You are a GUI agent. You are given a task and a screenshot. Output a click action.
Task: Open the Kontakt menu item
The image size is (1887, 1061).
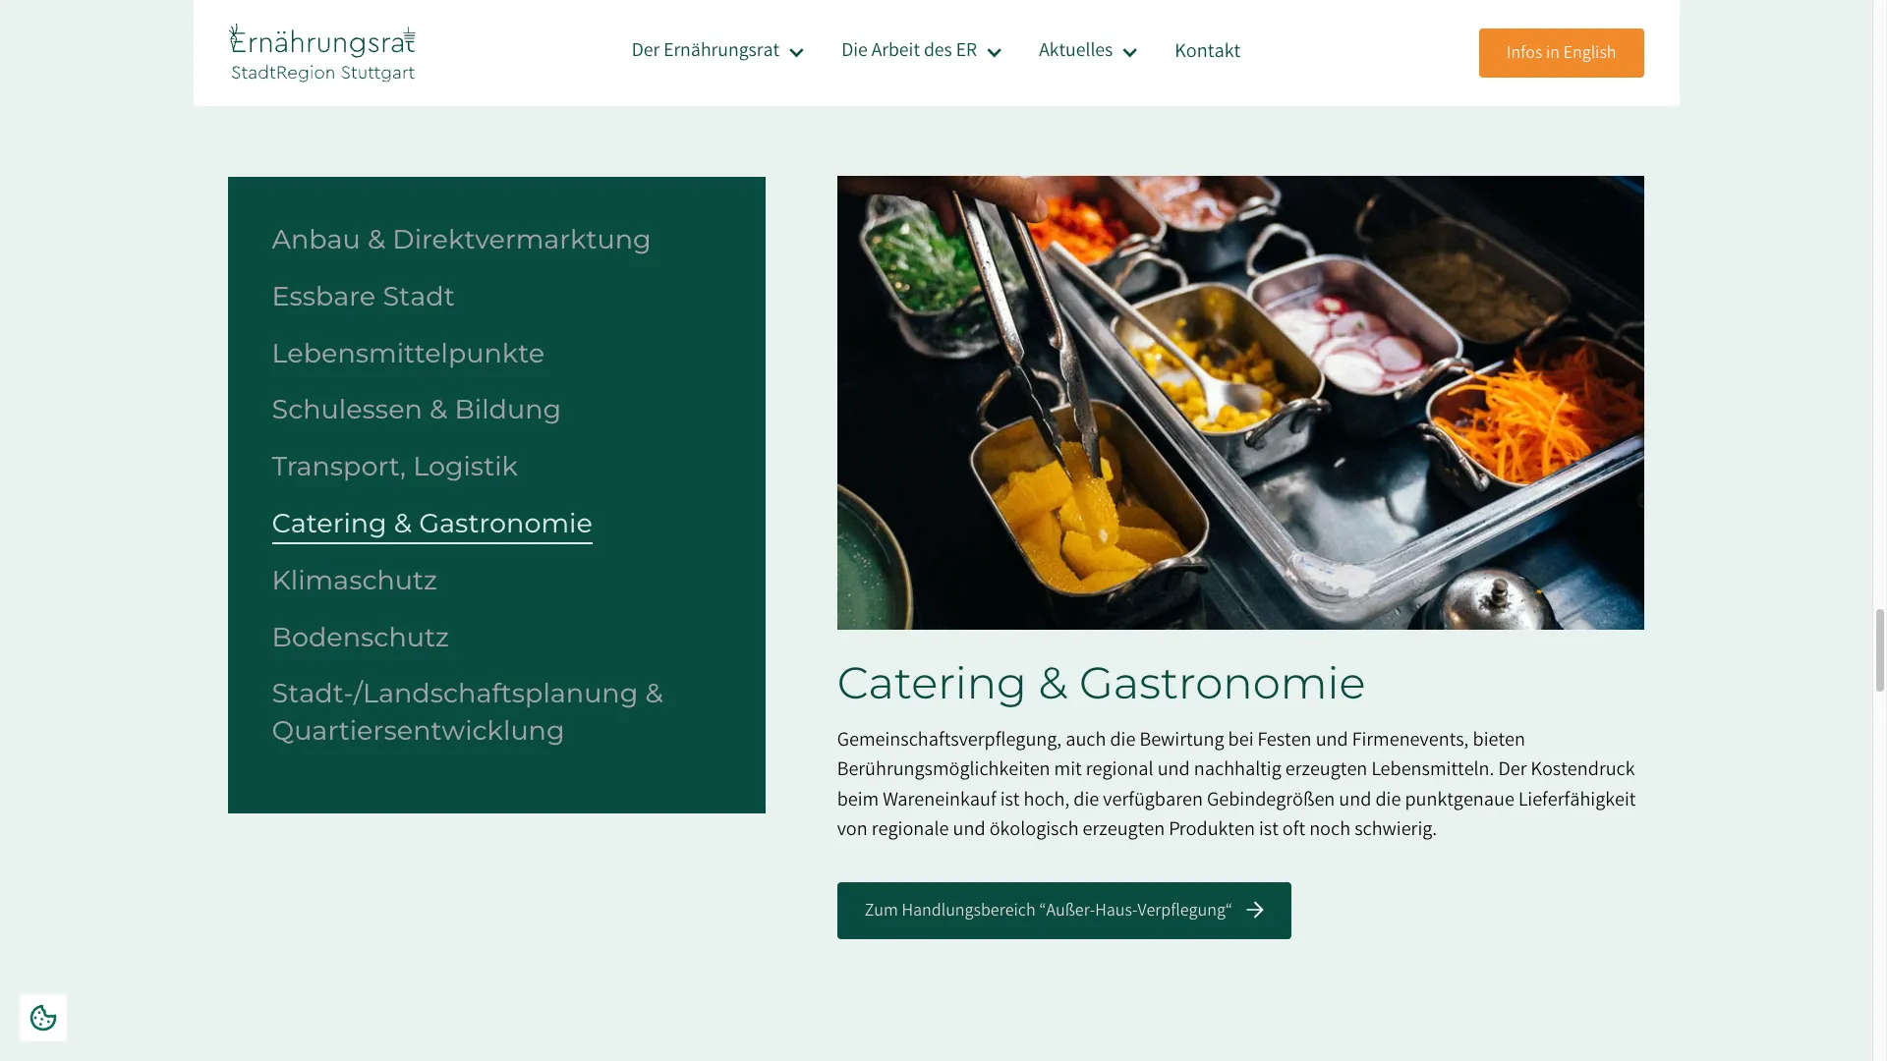pyautogui.click(x=1207, y=51)
